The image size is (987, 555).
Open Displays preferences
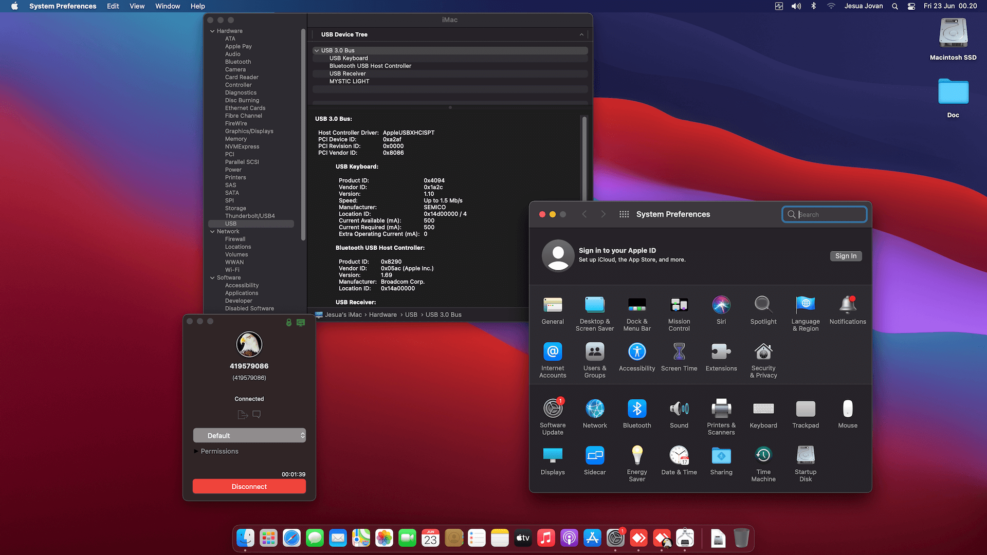(553, 457)
